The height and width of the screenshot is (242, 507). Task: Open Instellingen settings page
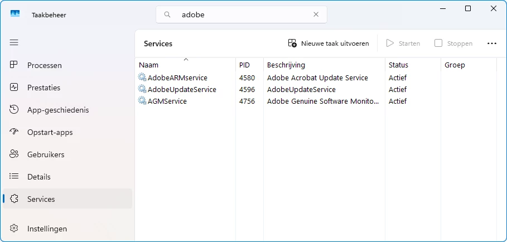(x=67, y=229)
